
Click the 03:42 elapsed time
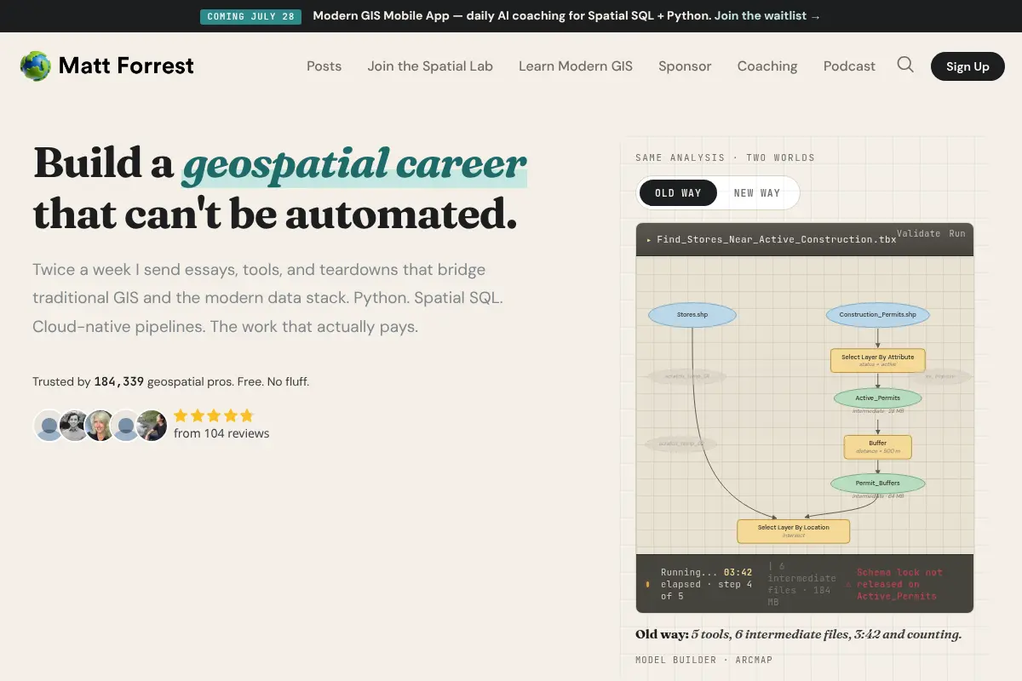click(738, 572)
